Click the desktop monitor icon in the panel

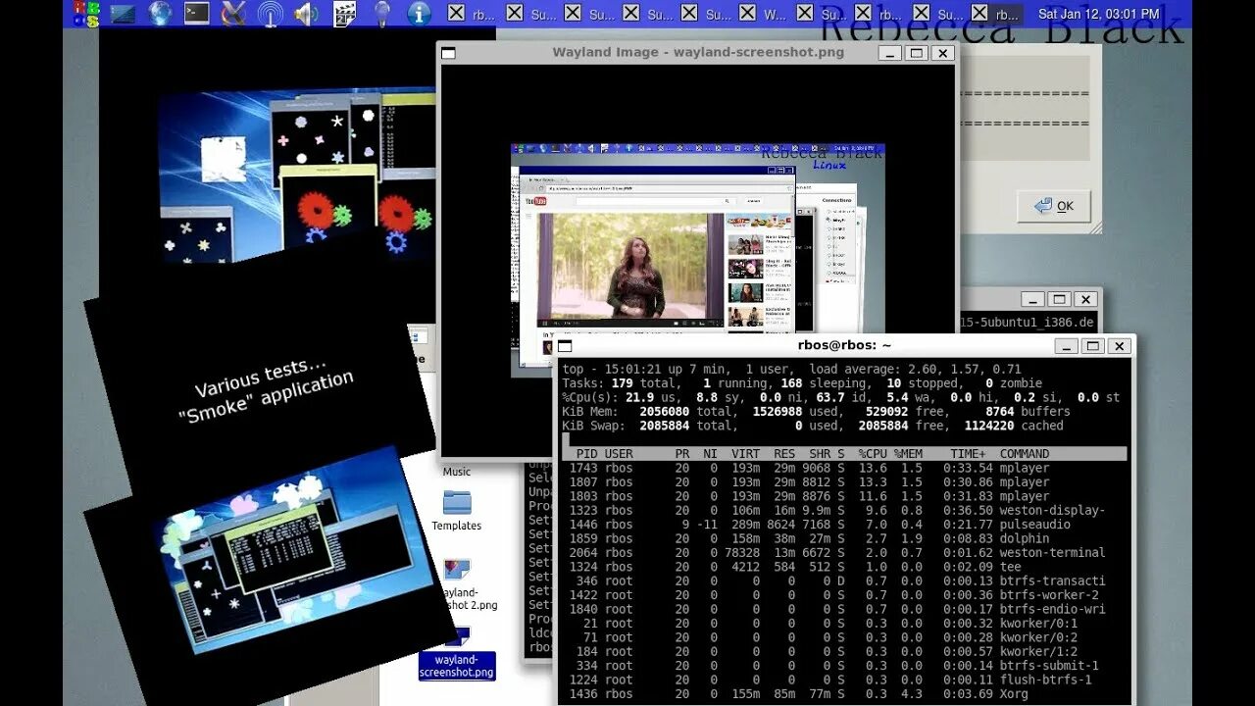coord(123,14)
